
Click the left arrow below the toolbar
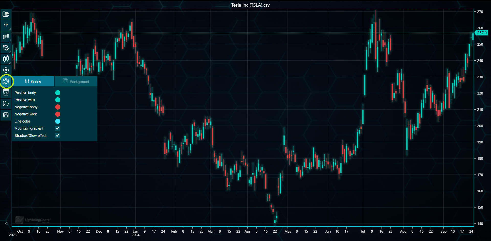[6, 223]
